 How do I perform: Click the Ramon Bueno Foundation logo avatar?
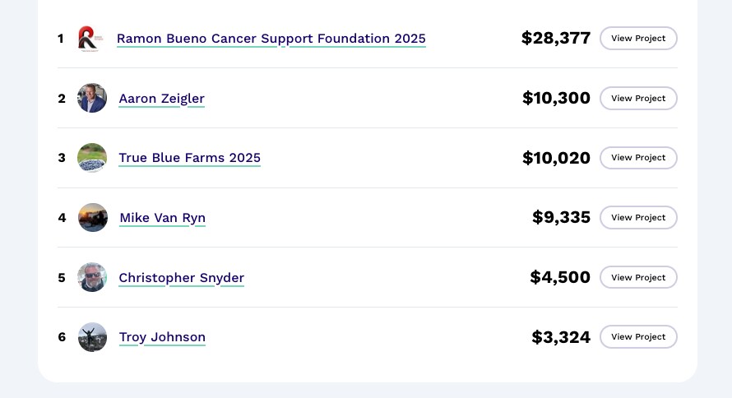point(90,39)
